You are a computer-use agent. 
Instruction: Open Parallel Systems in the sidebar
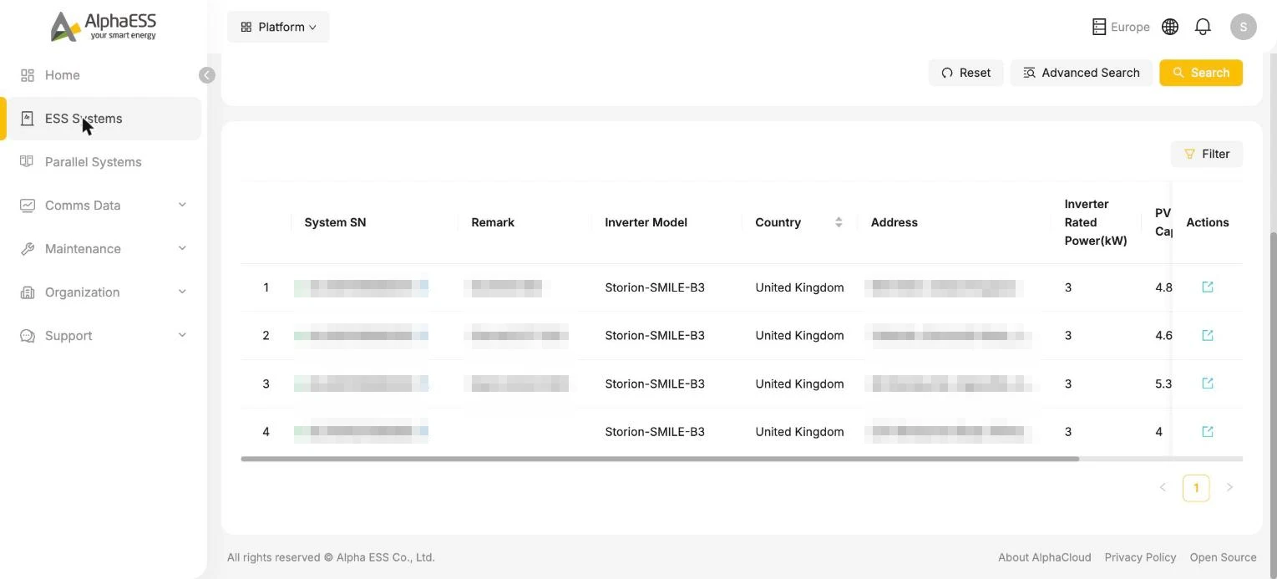tap(104, 162)
